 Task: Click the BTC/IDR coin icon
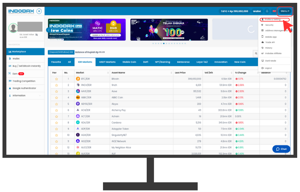click(78, 79)
